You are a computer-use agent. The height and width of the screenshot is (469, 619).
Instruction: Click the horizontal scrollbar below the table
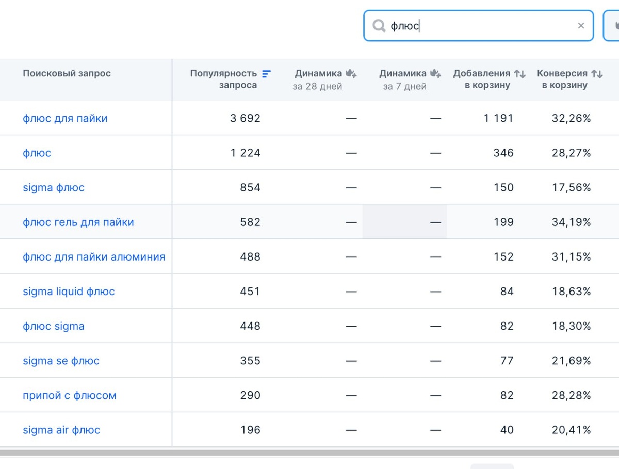pos(309,453)
